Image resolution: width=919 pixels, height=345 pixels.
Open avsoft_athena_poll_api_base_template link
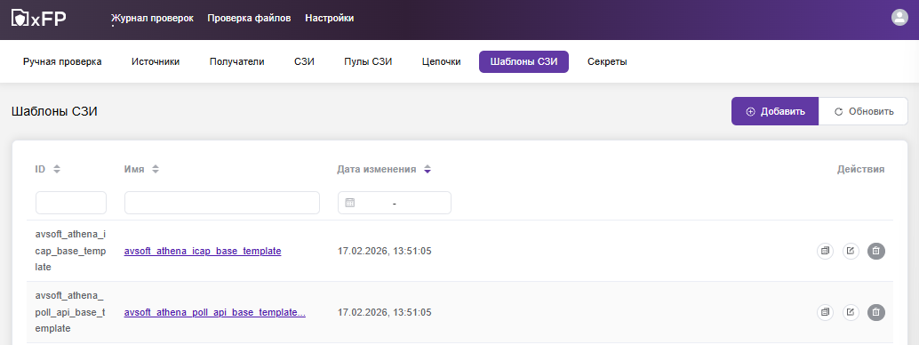(215, 312)
